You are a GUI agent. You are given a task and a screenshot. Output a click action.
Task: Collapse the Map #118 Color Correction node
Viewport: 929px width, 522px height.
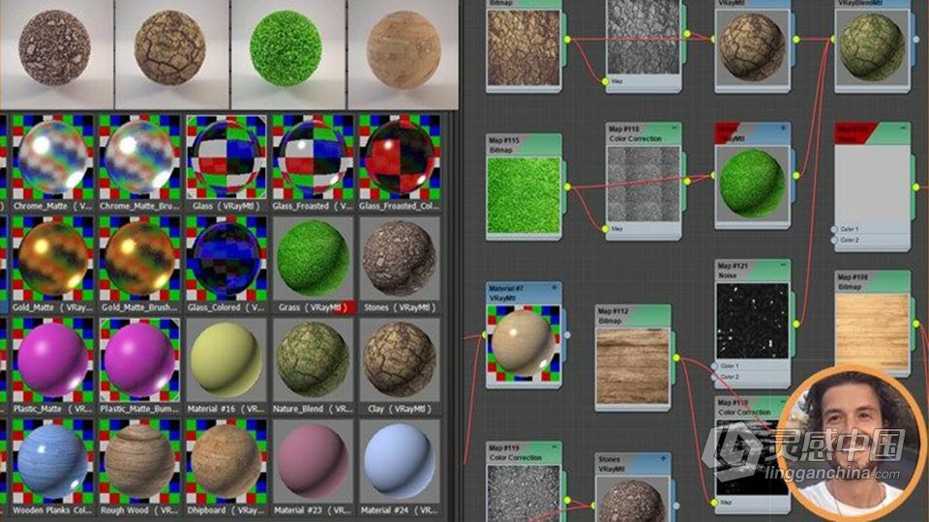click(x=674, y=128)
